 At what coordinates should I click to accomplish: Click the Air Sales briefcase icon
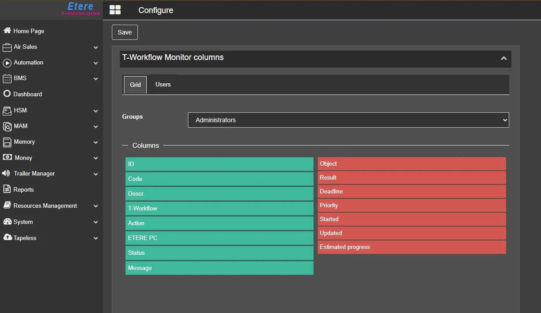coord(7,47)
